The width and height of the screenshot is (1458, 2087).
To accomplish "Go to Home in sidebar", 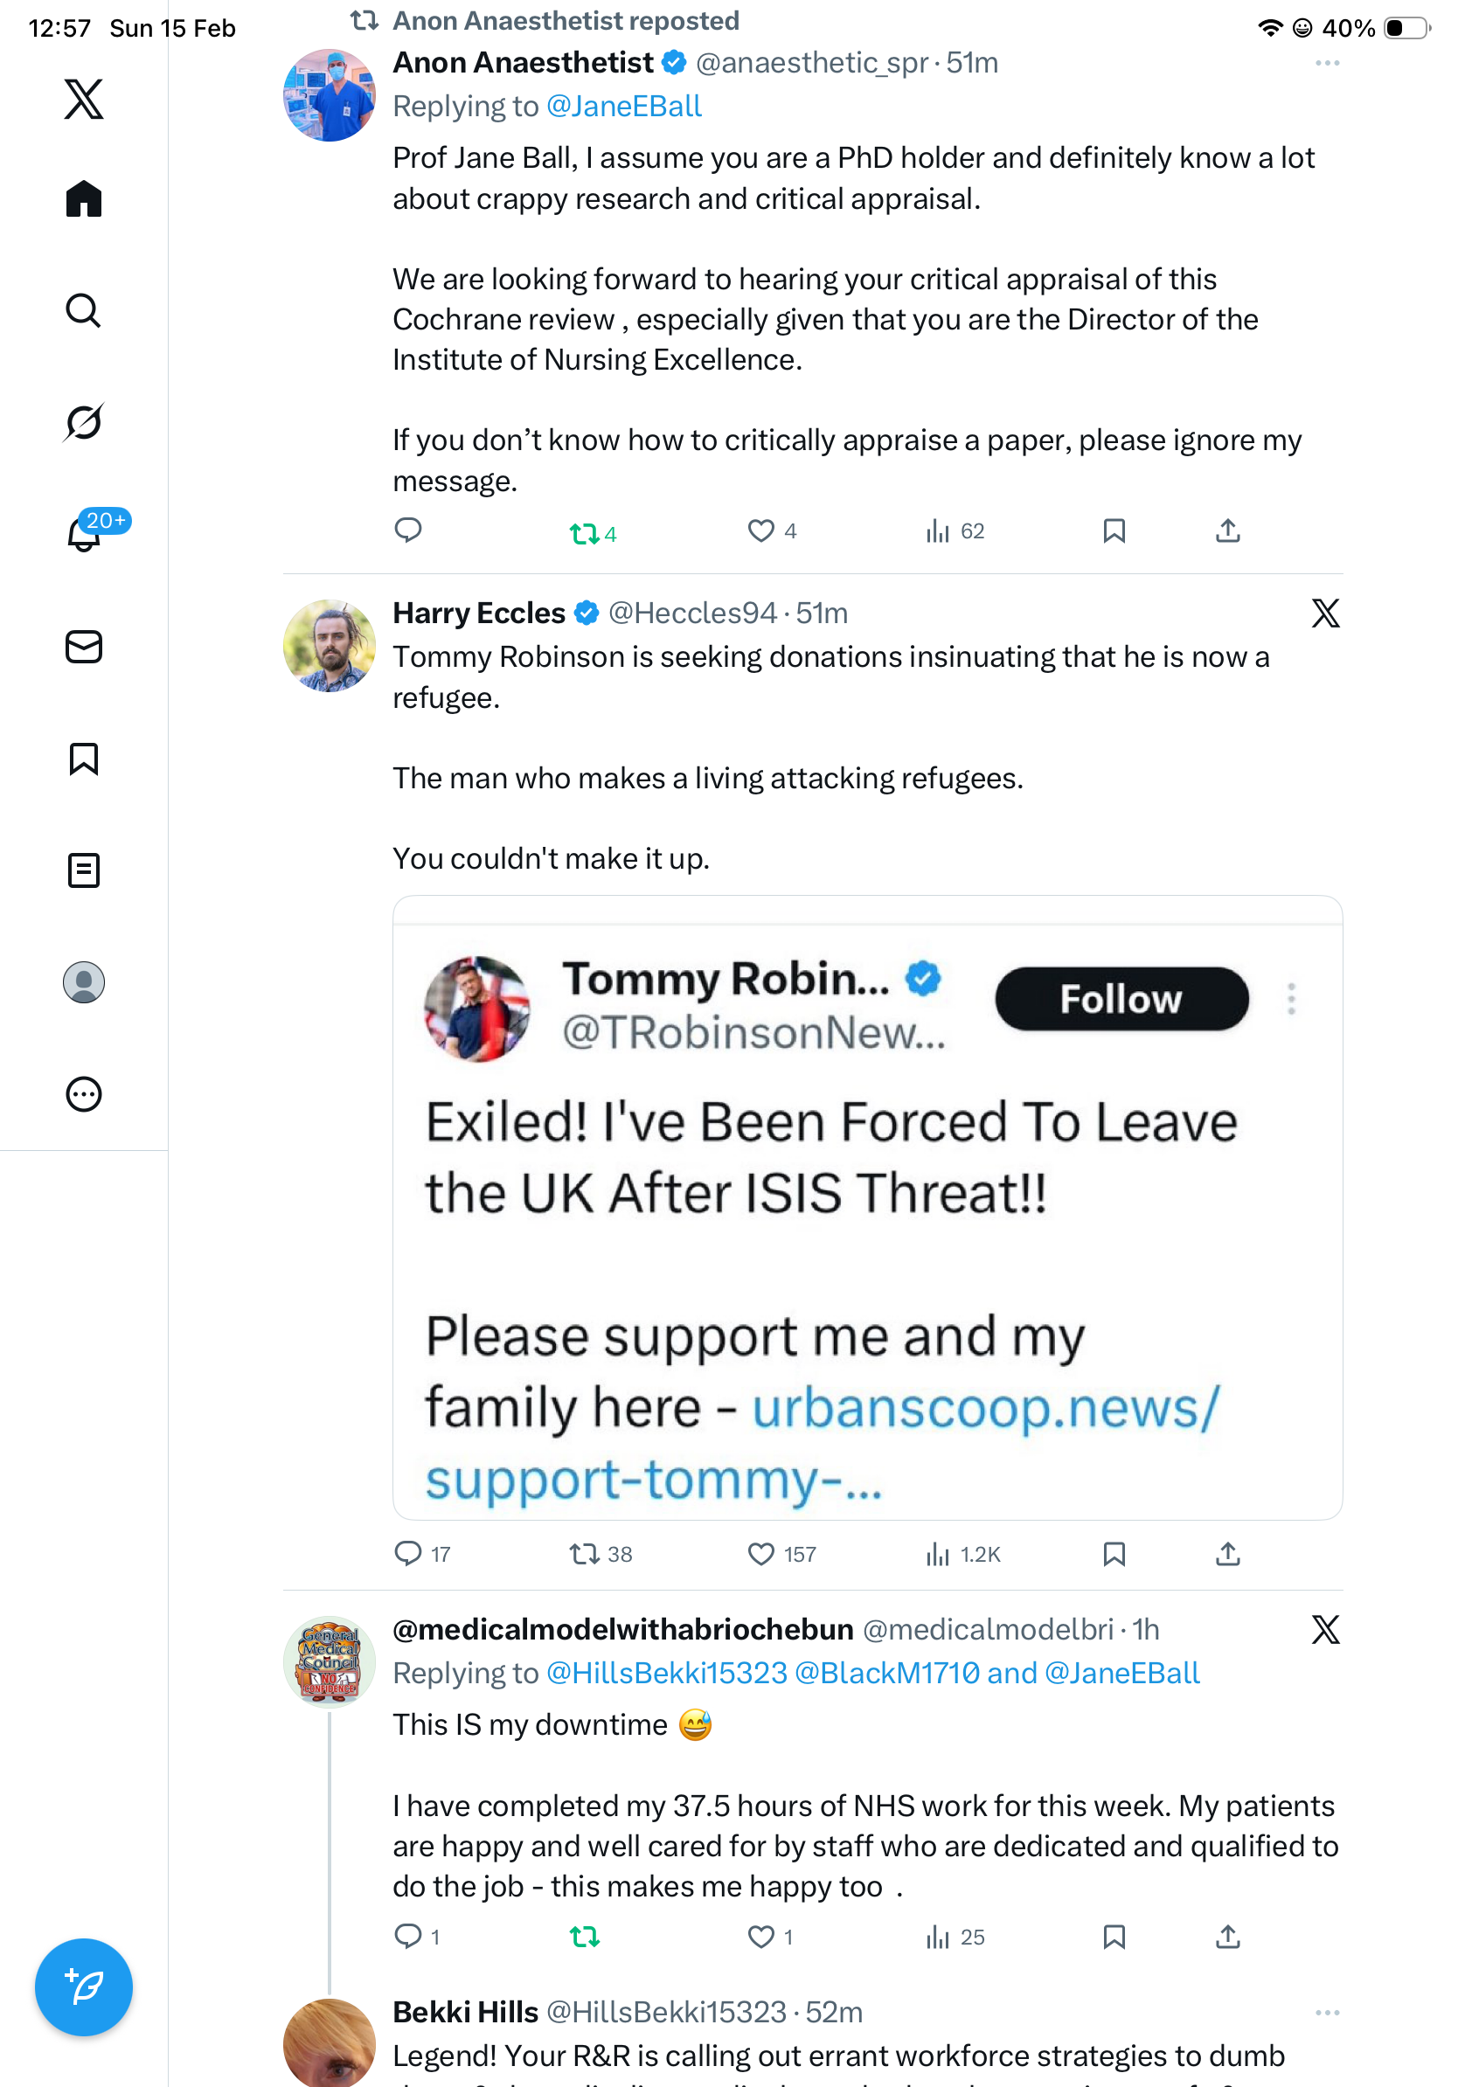I will pos(84,199).
